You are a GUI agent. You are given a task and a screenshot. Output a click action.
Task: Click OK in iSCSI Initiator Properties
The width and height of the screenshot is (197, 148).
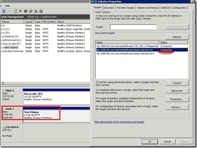(x=150, y=142)
